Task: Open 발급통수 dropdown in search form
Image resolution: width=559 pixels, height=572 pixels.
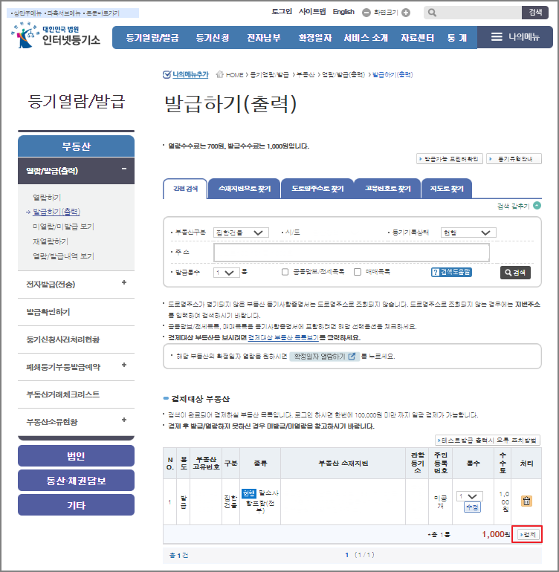Action: click(x=227, y=273)
